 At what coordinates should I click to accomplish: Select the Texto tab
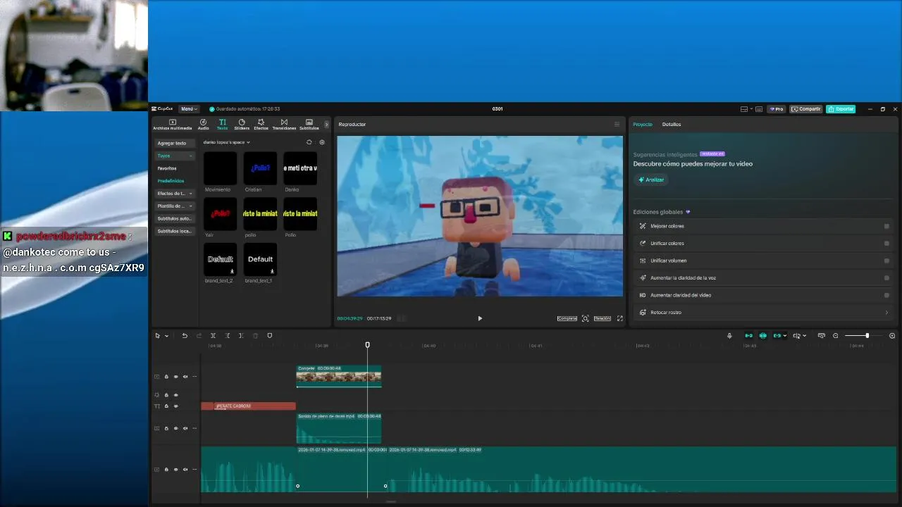[x=222, y=125]
